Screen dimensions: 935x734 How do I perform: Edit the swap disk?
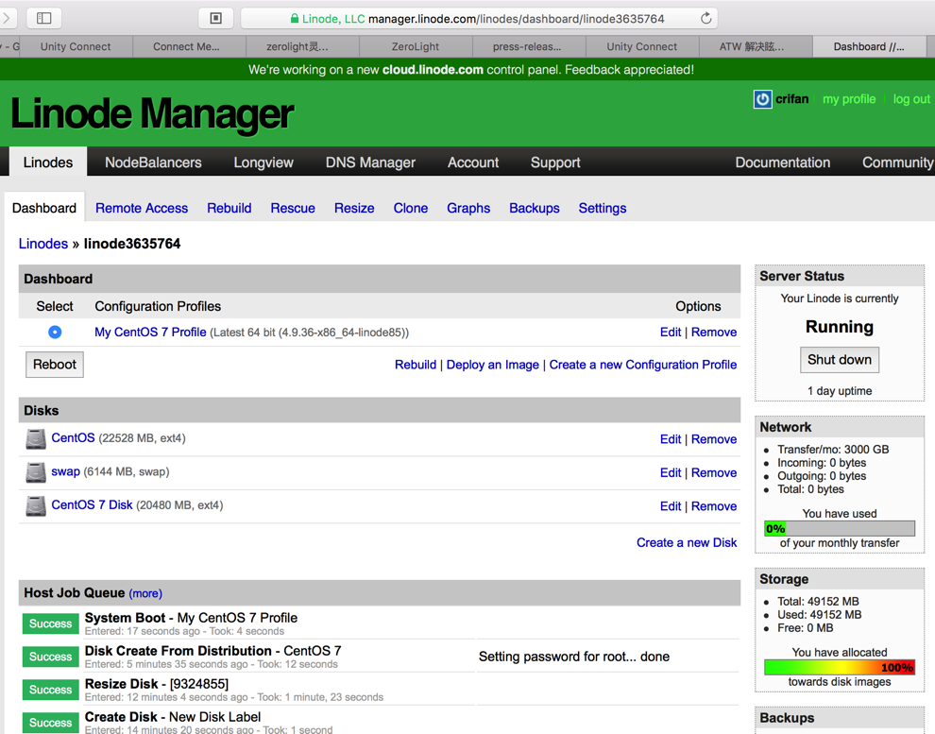671,472
